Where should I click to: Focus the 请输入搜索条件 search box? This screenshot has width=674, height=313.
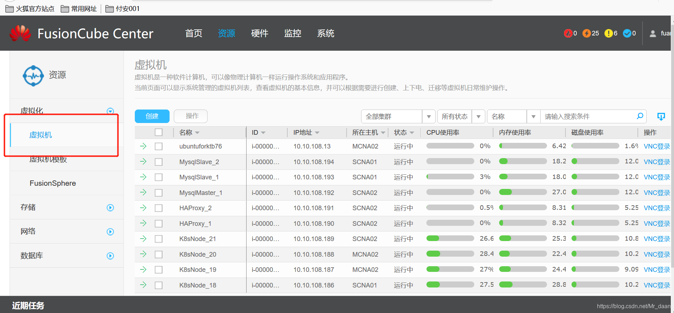[587, 116]
